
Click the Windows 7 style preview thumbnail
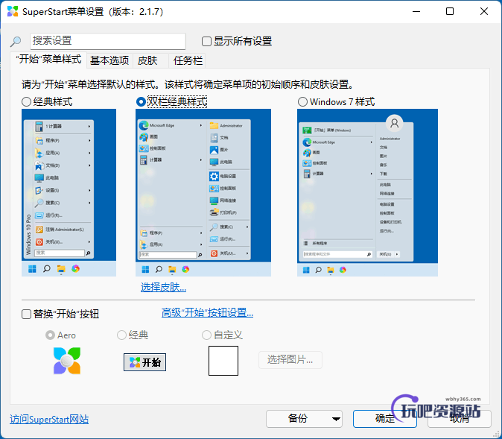click(367, 192)
